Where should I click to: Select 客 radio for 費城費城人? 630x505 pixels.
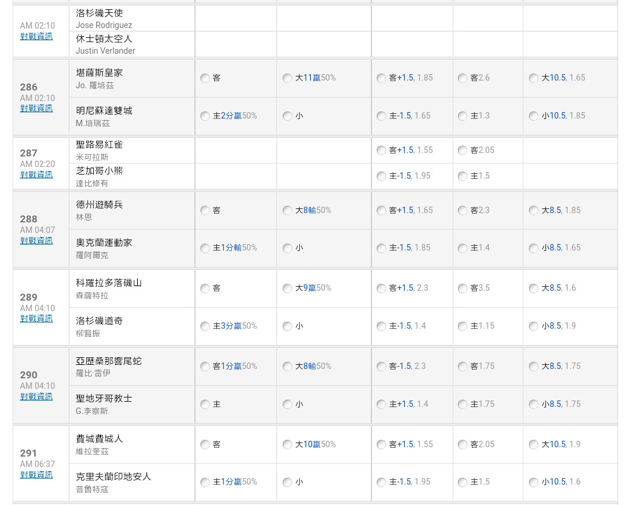[x=205, y=444]
